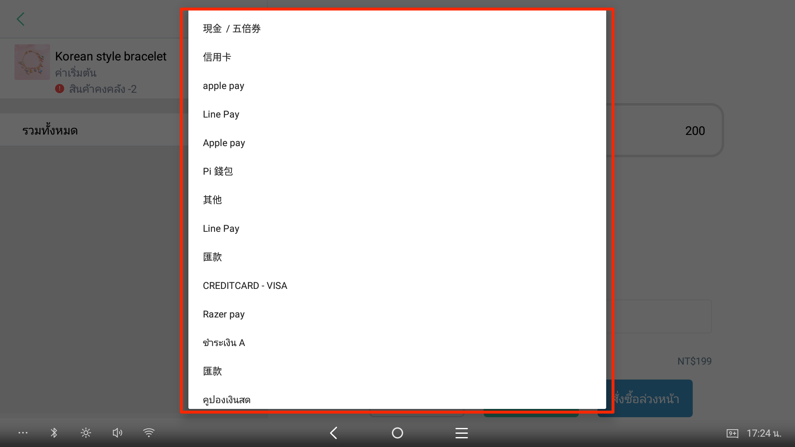Select capitalized Apple pay option
The image size is (795, 447).
[397, 143]
